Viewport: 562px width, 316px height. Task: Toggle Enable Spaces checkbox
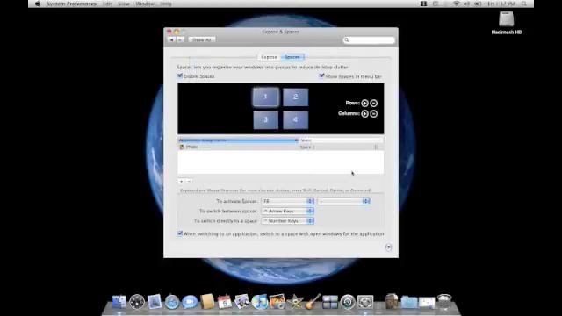[x=180, y=76]
